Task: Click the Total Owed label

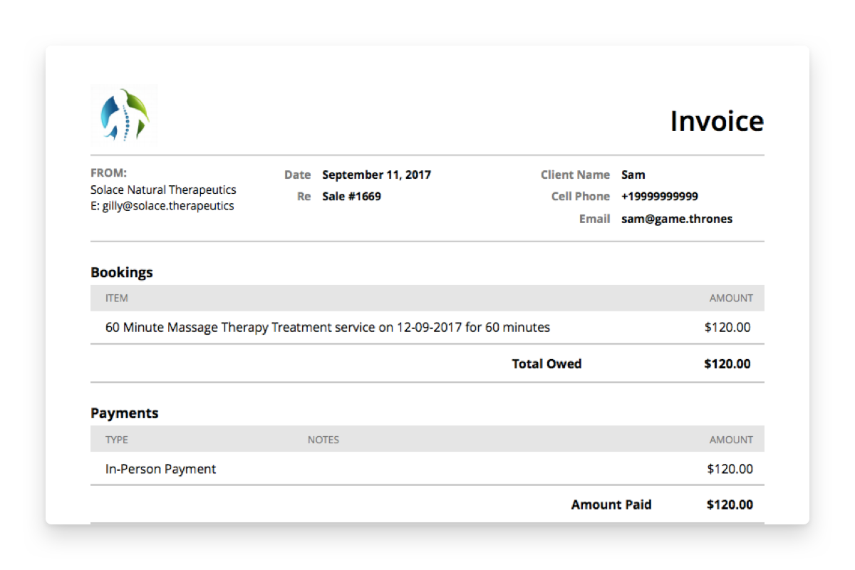Action: click(546, 363)
